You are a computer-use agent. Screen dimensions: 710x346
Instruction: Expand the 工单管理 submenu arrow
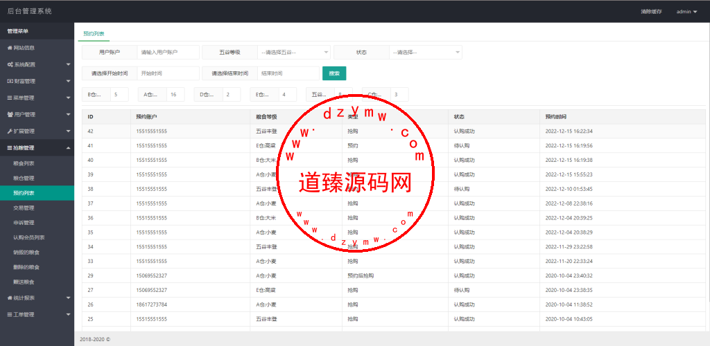coord(69,314)
